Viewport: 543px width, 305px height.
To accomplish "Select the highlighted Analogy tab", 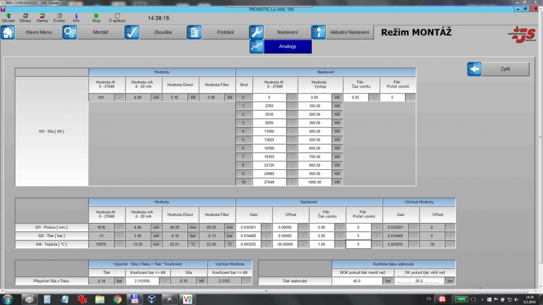I will click(x=288, y=47).
